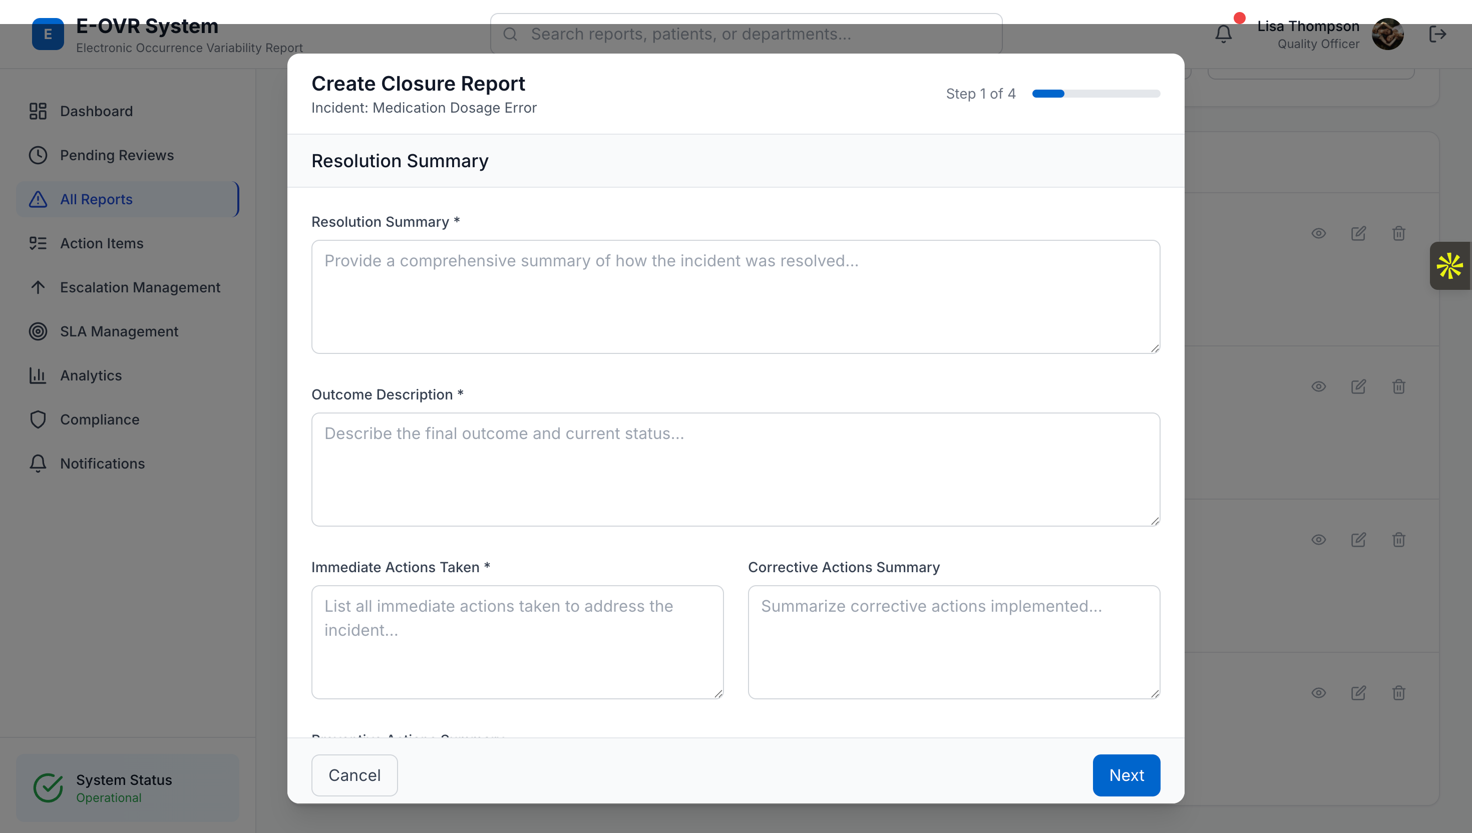Image resolution: width=1472 pixels, height=833 pixels.
Task: Cancel the closure report dialog
Action: tap(354, 775)
